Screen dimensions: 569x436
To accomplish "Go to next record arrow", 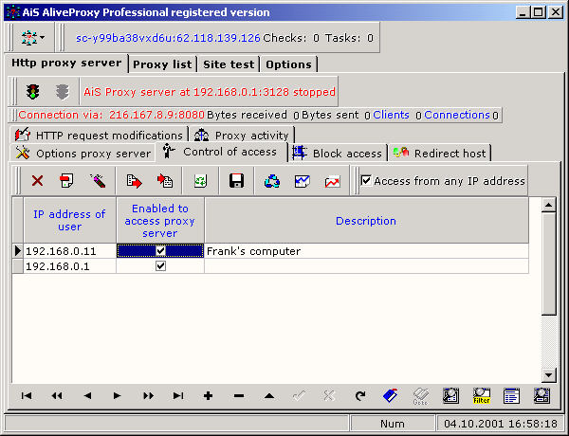I will (117, 395).
